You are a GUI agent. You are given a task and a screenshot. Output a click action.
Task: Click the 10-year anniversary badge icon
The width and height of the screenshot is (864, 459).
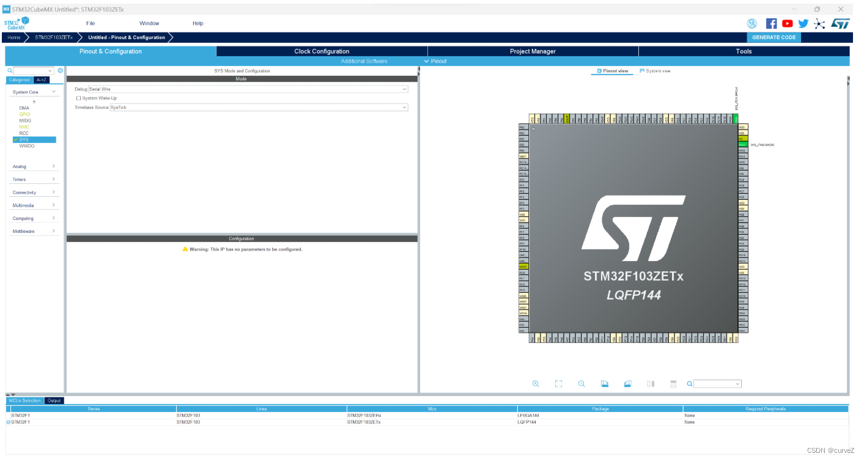pos(752,23)
